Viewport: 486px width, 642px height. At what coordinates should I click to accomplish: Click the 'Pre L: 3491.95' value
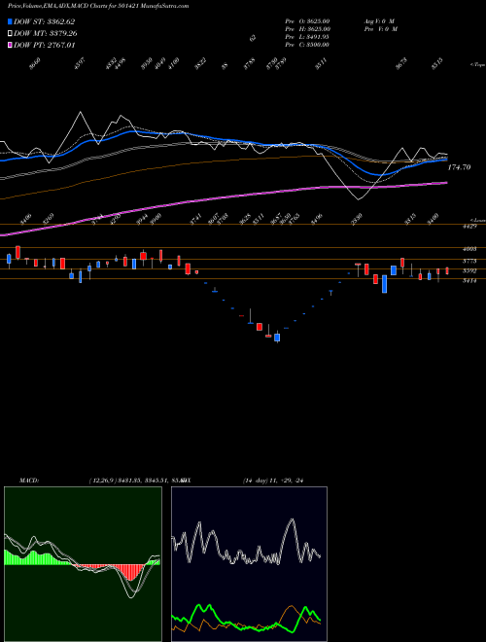pyautogui.click(x=307, y=37)
